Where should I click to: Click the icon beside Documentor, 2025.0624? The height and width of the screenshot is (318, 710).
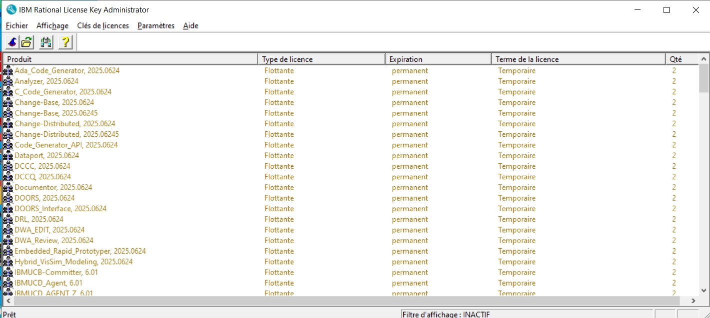(8, 188)
